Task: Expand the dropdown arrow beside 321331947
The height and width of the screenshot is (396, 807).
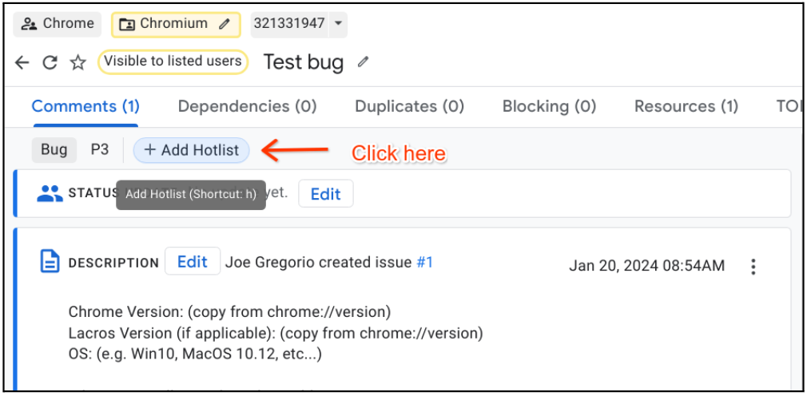Action: point(339,24)
